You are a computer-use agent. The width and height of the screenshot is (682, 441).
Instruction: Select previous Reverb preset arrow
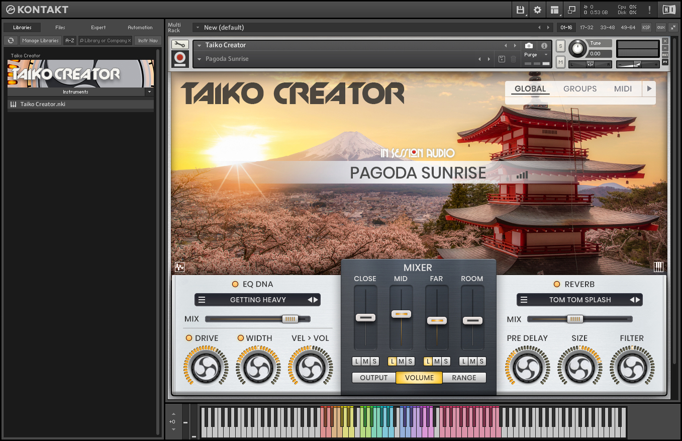[x=632, y=300]
